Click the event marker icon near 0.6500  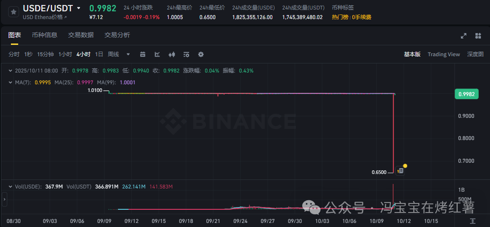(400, 171)
